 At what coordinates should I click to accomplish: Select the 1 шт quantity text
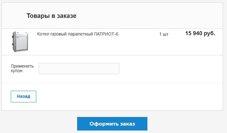(x=164, y=34)
